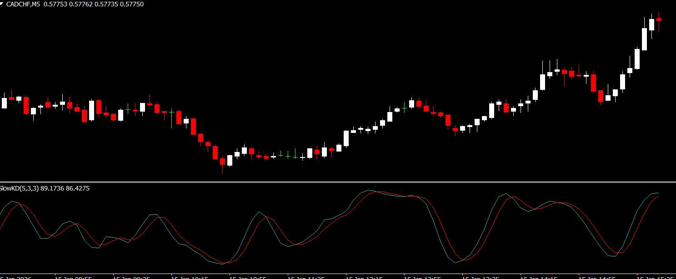
Task: Click the 15 Jan 14:15 time axis label
Action: click(538, 276)
